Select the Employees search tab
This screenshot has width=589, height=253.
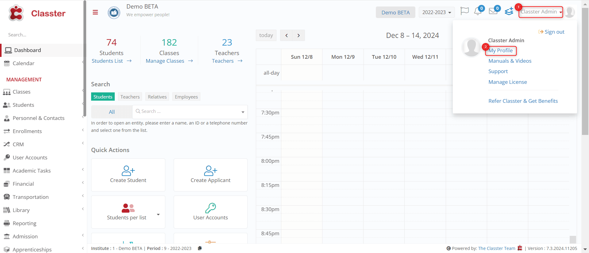186,97
